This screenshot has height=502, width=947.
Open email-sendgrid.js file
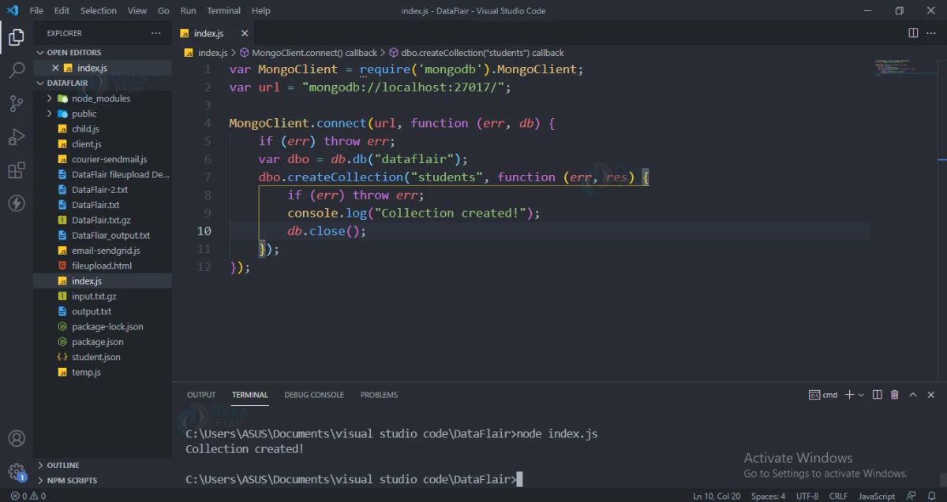tap(106, 251)
